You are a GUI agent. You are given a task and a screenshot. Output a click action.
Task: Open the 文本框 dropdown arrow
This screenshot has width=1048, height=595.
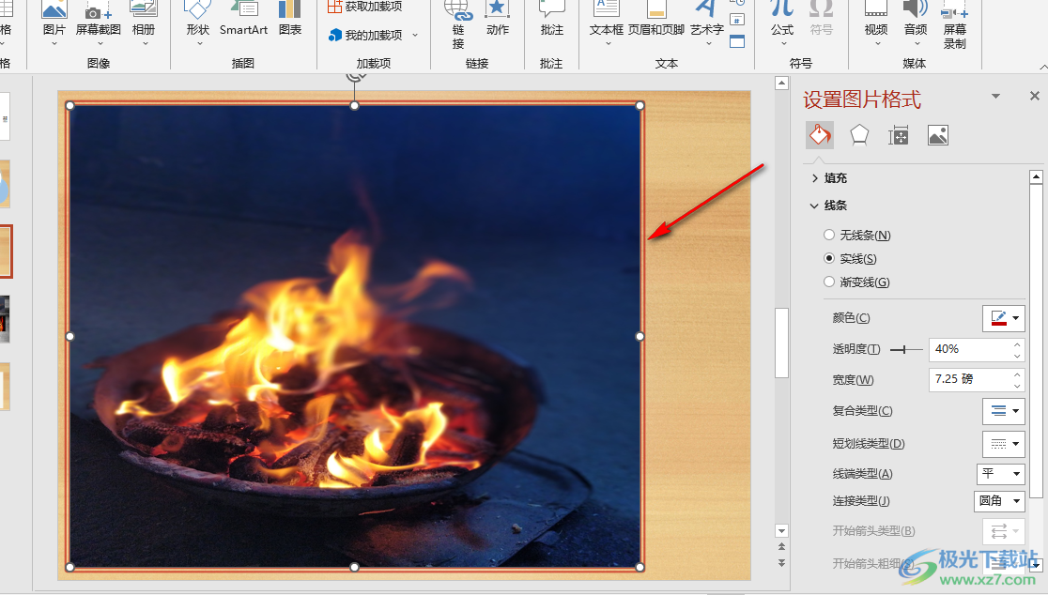(608, 44)
